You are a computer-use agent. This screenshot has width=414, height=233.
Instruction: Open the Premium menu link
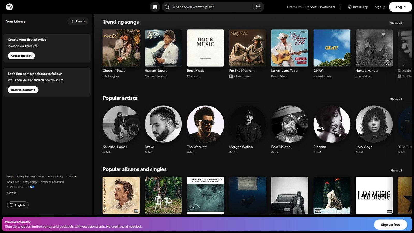[x=294, y=7]
